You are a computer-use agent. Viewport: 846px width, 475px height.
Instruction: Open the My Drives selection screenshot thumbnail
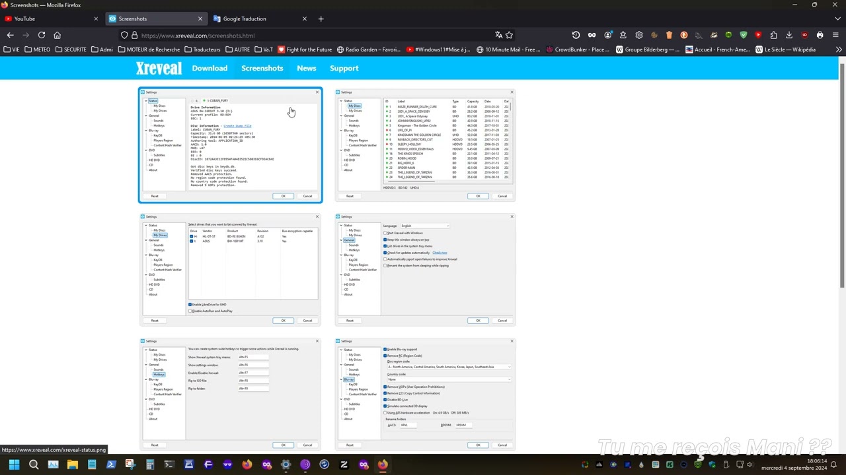[231, 269]
